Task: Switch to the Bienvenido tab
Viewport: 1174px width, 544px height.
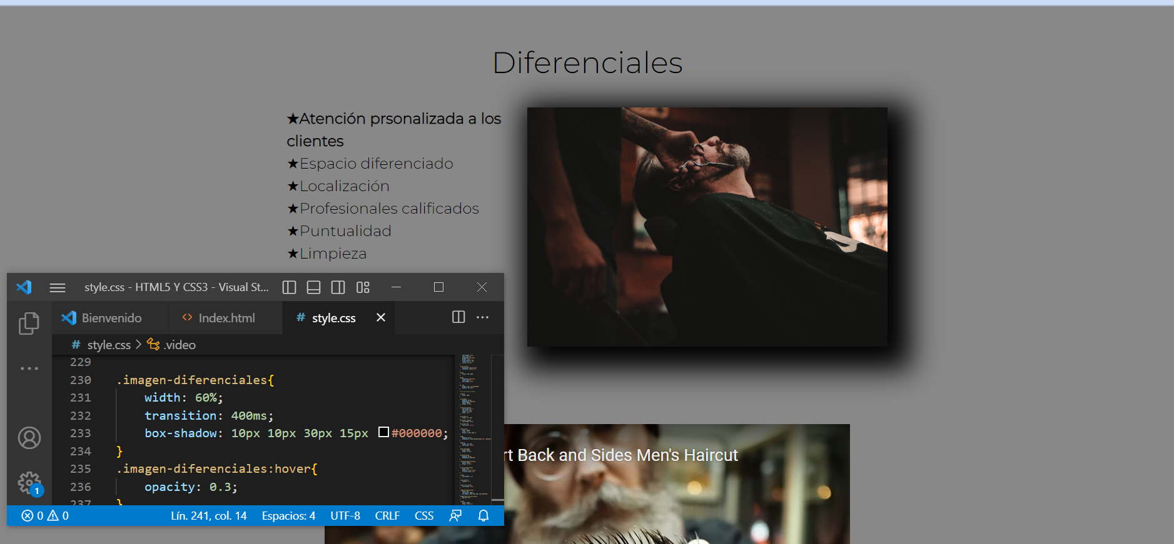Action: point(110,318)
